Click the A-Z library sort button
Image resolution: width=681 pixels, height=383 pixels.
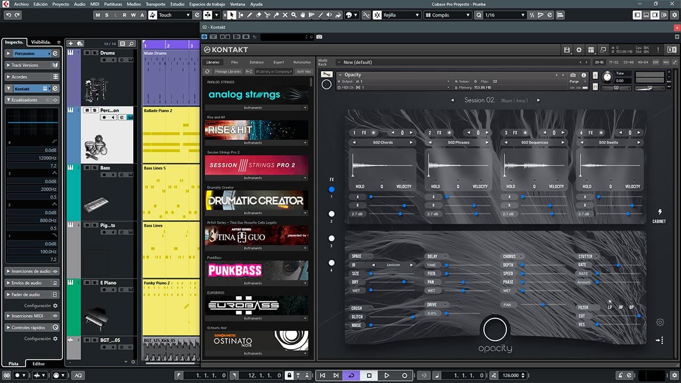(249, 71)
